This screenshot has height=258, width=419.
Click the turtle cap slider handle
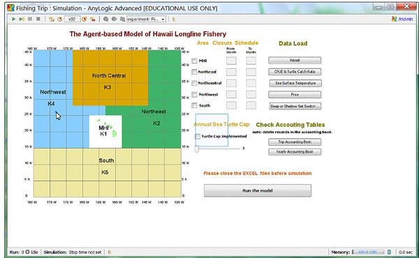point(197,149)
